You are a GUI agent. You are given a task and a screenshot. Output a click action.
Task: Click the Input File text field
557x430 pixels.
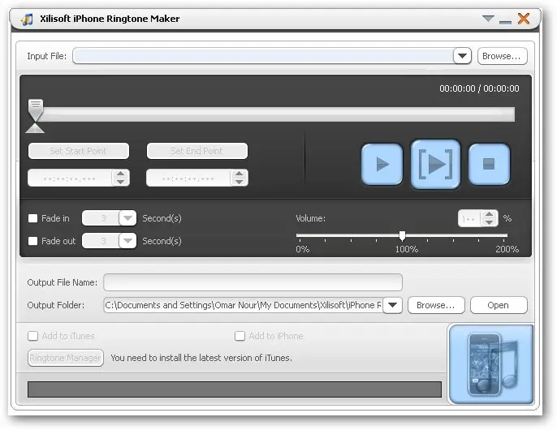pyautogui.click(x=263, y=56)
